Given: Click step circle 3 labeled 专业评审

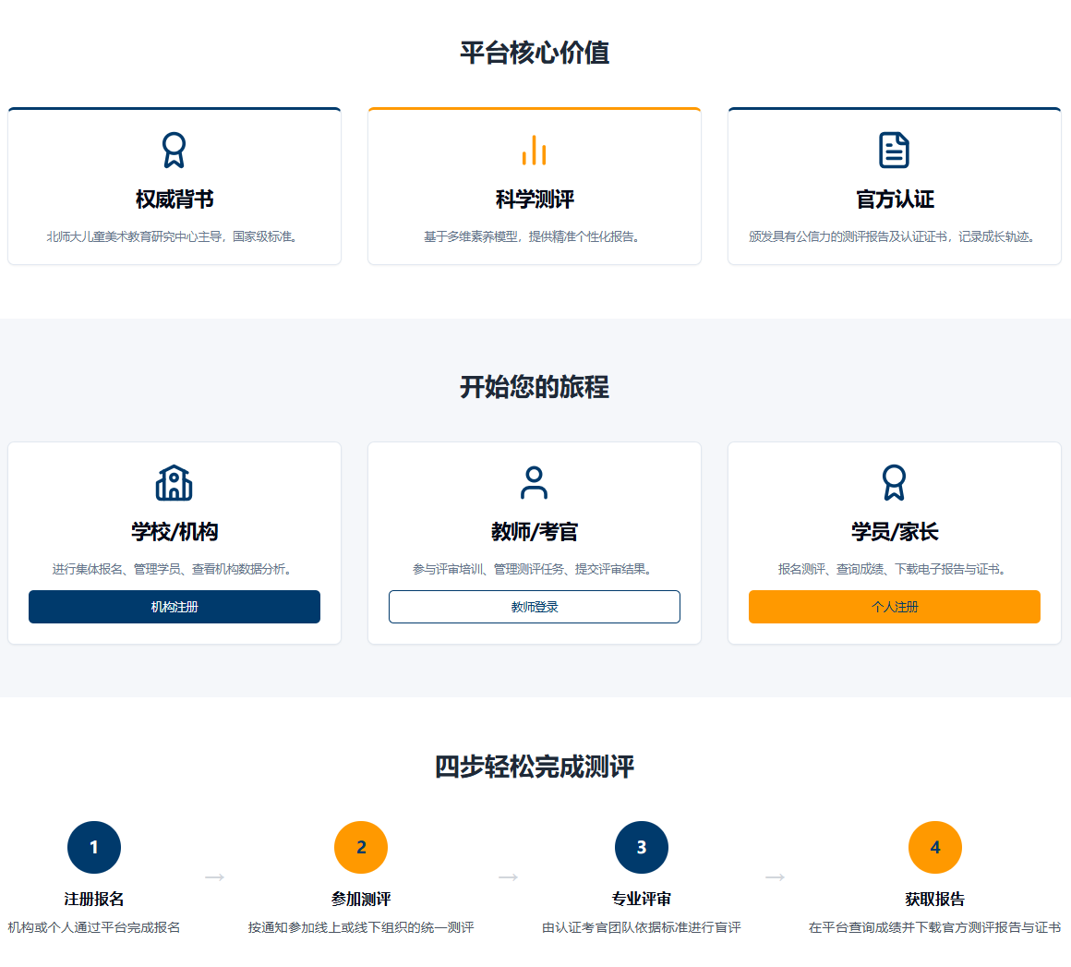Looking at the screenshot, I should pos(641,847).
